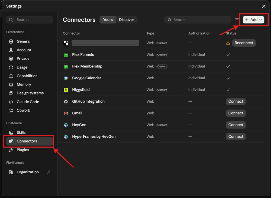The height and width of the screenshot is (198, 271).
Task: Switch to the Discover tab
Action: tap(127, 20)
